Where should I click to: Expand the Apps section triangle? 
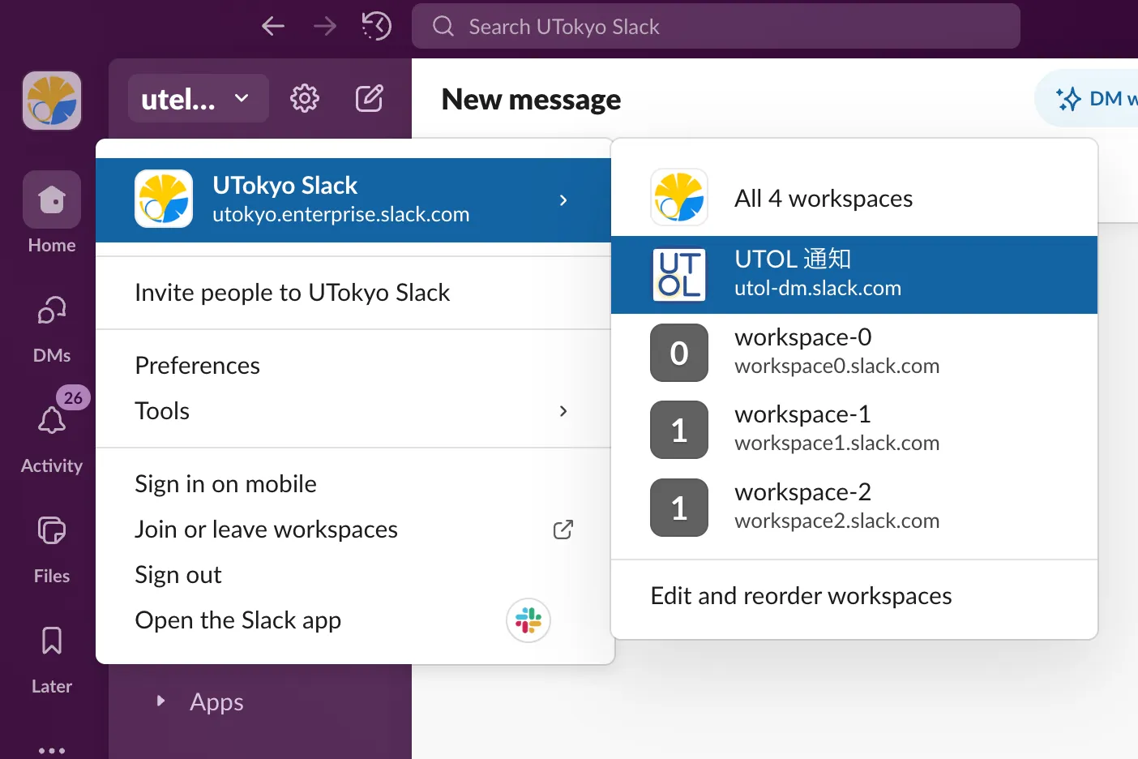coord(160,701)
